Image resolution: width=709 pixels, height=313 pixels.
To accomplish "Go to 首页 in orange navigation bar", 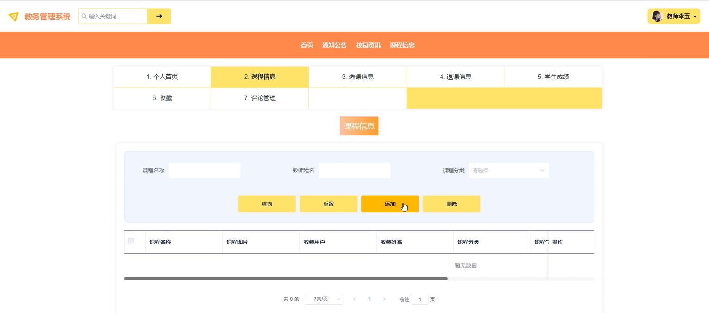I will coord(307,45).
